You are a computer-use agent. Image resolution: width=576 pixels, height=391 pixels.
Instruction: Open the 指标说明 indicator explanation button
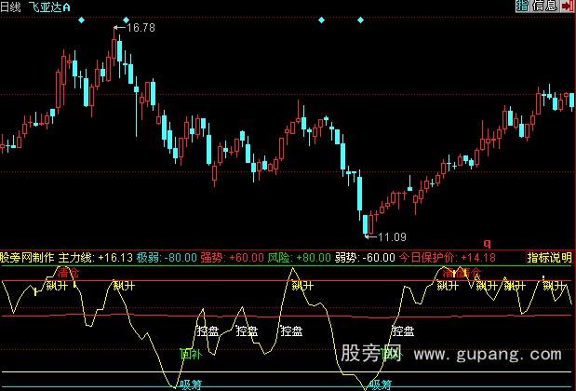click(550, 257)
